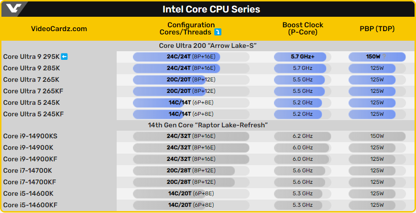The image size is (416, 213).
Task: Click the 6.2 GHz boost clock bar
Action: coord(303,136)
